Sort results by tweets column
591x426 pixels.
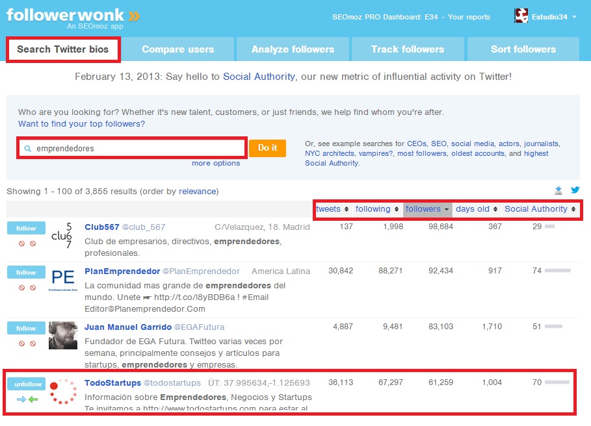pos(332,209)
